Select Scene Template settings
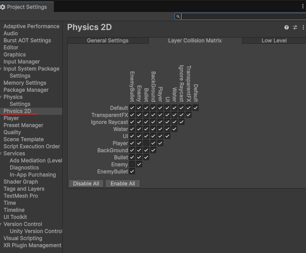This screenshot has height=253, width=306. tap(23, 140)
